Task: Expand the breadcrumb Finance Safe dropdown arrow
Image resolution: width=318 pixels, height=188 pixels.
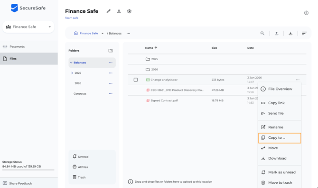Action: click(x=103, y=34)
